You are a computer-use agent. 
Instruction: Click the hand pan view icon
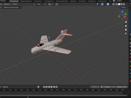[126, 26]
